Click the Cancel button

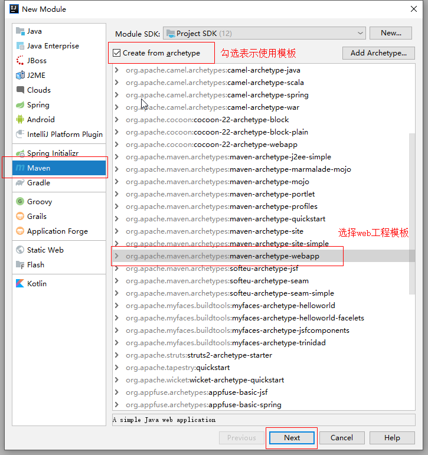click(342, 437)
